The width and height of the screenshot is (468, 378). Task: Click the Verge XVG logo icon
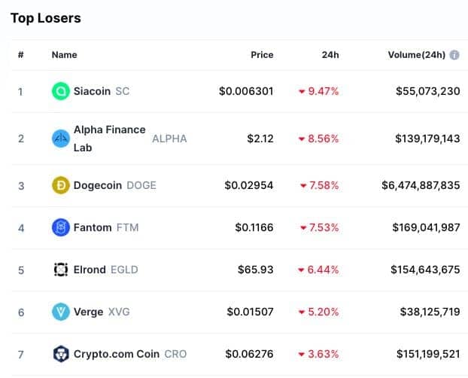[61, 312]
